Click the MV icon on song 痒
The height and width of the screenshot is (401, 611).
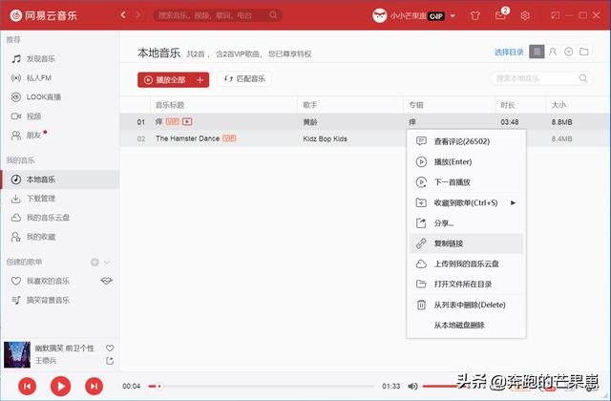(x=187, y=121)
